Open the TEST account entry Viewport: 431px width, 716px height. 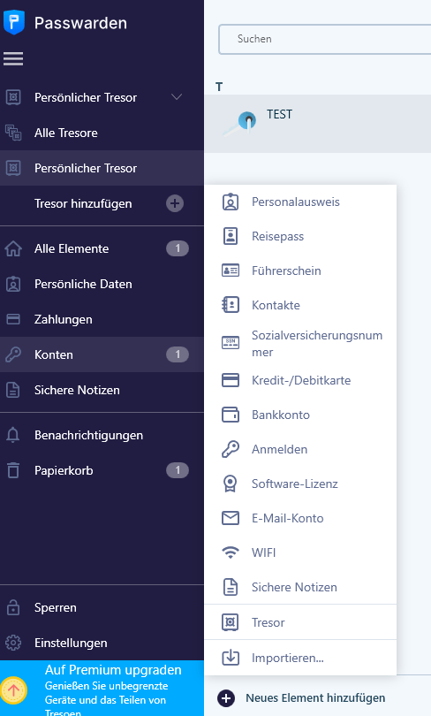click(318, 123)
